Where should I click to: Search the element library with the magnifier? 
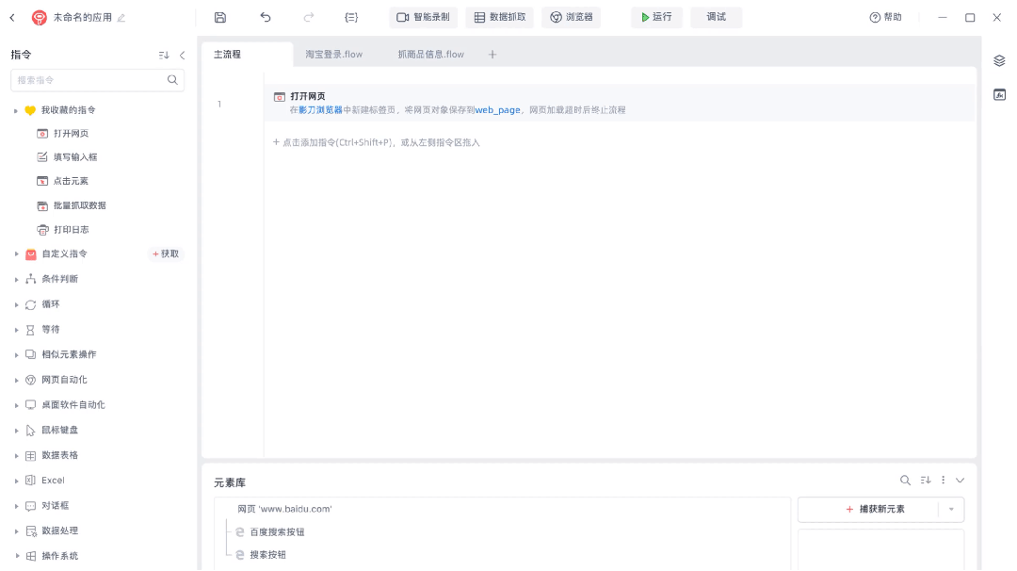(x=905, y=481)
